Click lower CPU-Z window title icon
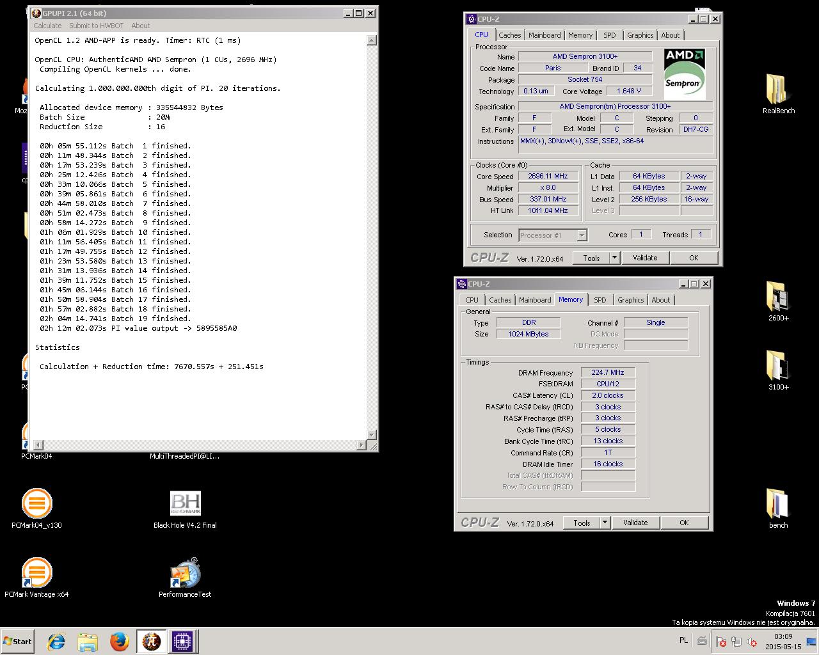819x655 pixels. (462, 284)
